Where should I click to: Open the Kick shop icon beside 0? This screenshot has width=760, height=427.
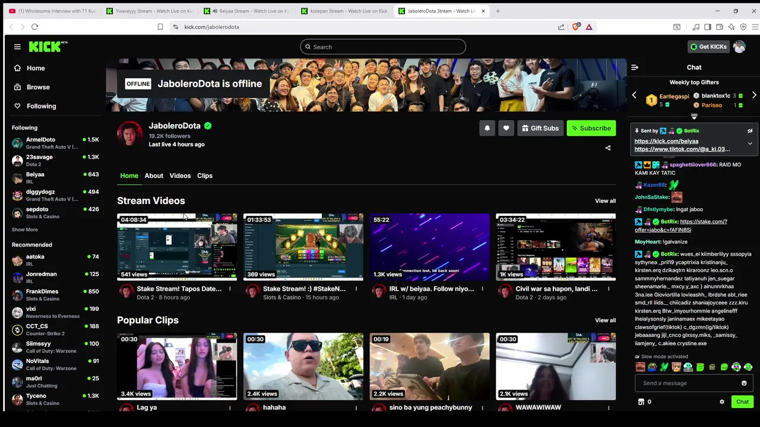[x=641, y=401]
